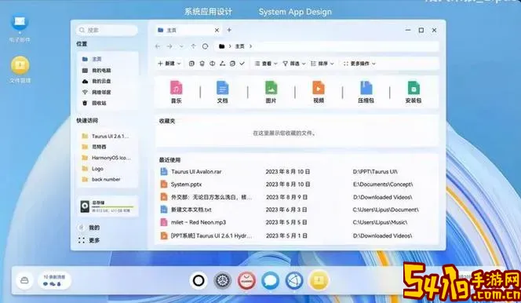521x303 pixels.
Task: Go up one folder level
Action: [x=193, y=46]
